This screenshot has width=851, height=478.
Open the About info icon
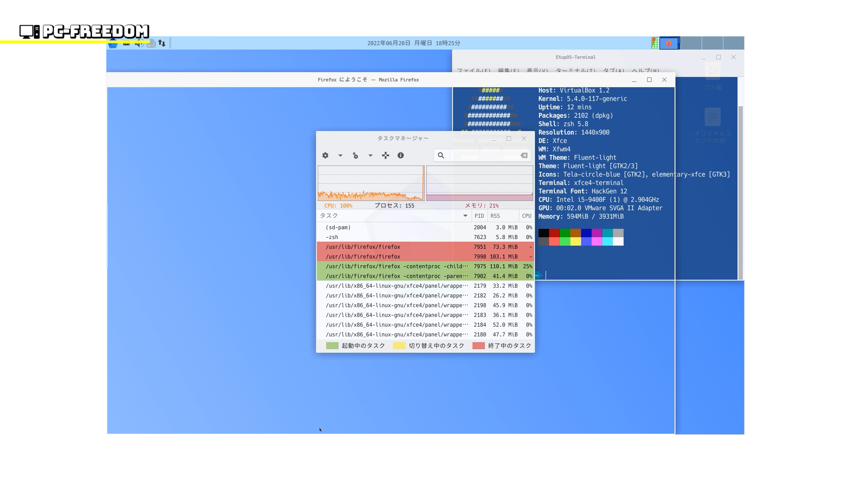(x=401, y=155)
